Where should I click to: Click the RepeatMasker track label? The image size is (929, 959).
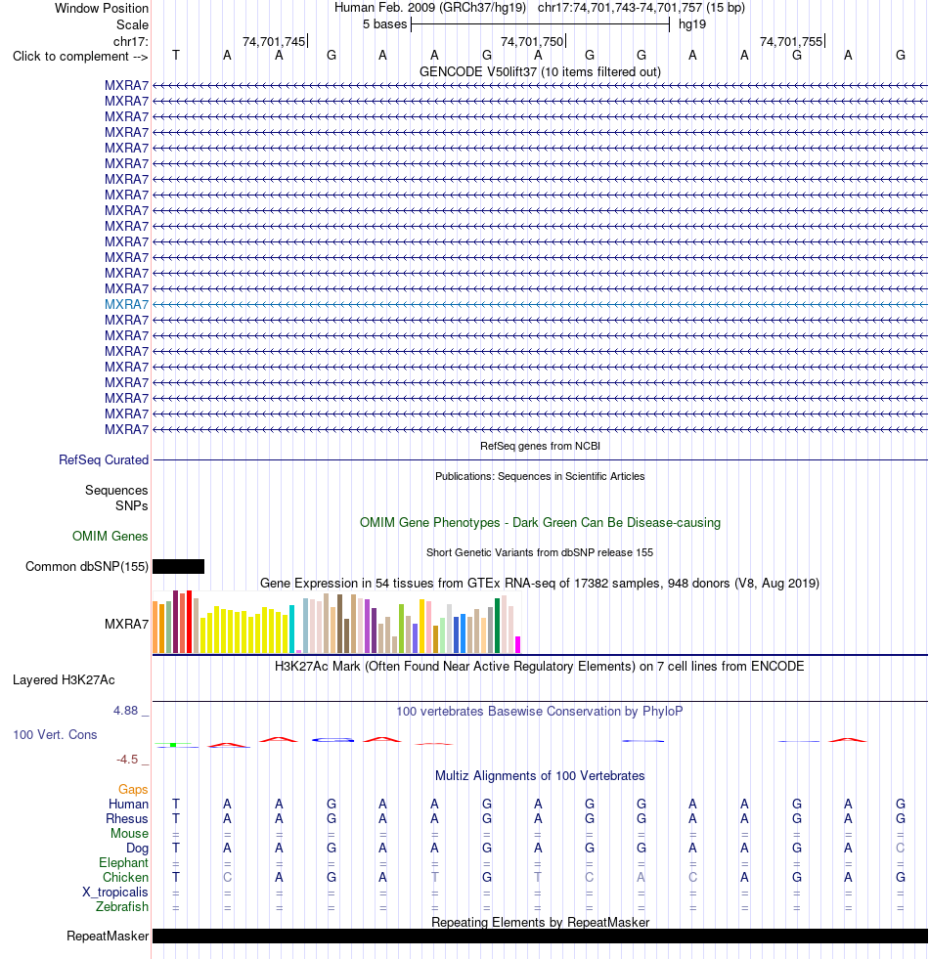tap(108, 937)
